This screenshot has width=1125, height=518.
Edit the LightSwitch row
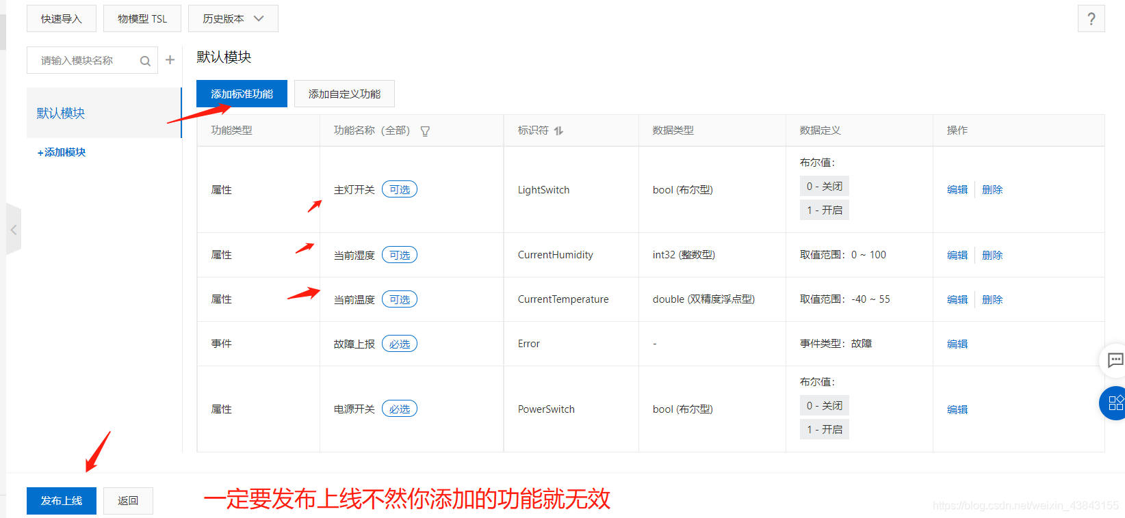(957, 189)
